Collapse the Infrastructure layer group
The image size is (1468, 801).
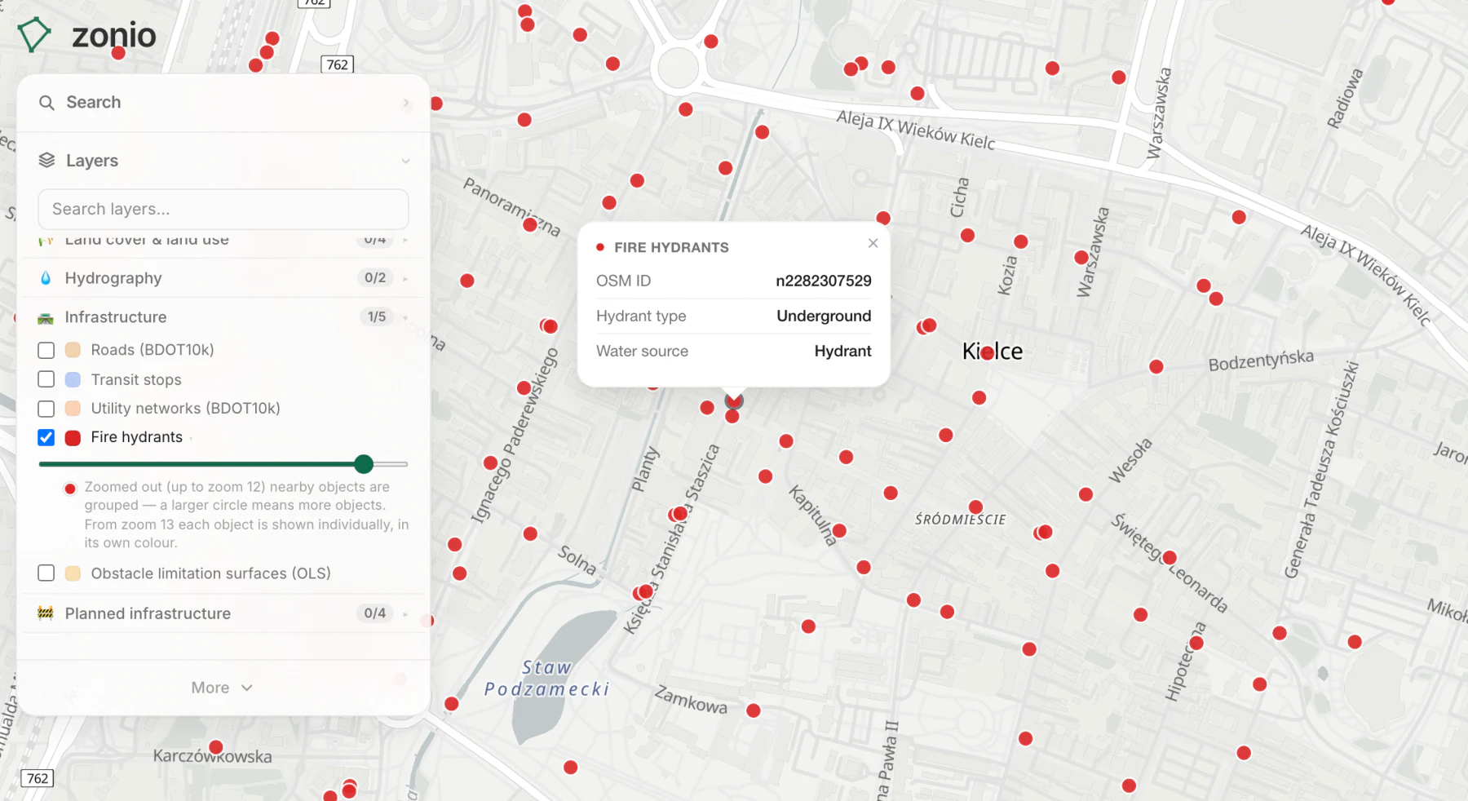point(223,317)
